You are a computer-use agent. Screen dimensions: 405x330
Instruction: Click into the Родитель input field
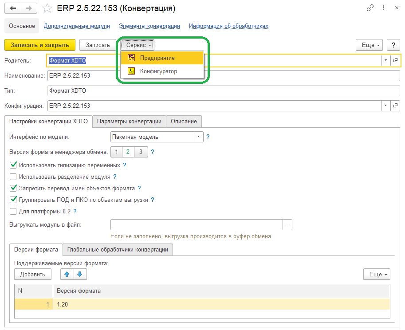214,60
